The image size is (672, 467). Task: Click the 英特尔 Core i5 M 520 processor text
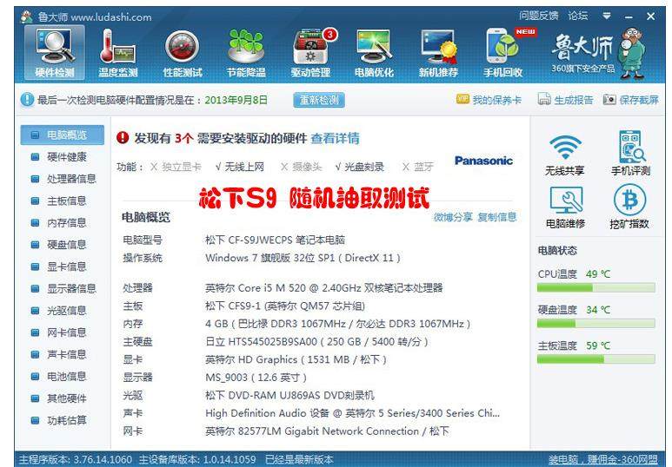point(324,287)
